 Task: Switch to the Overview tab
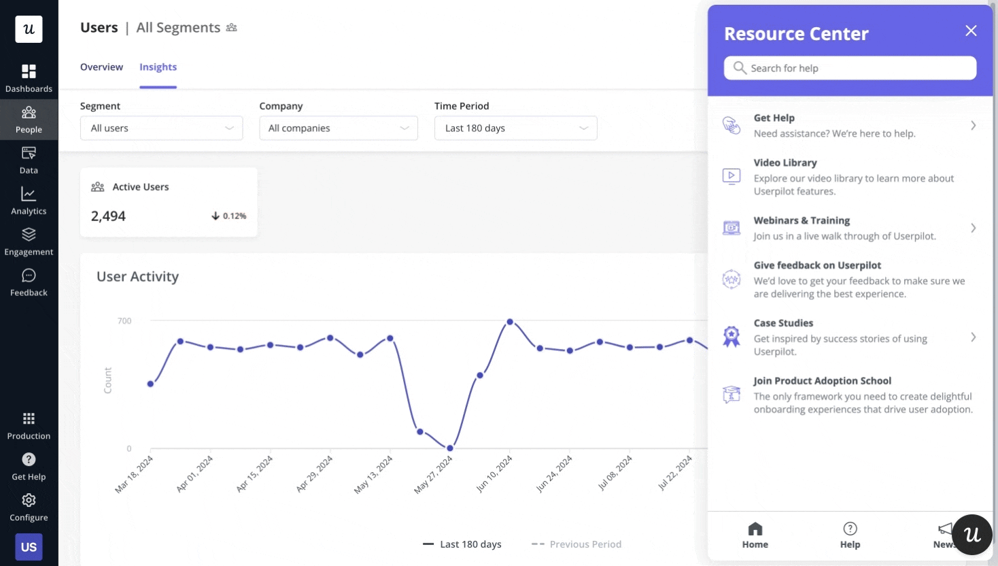101,67
